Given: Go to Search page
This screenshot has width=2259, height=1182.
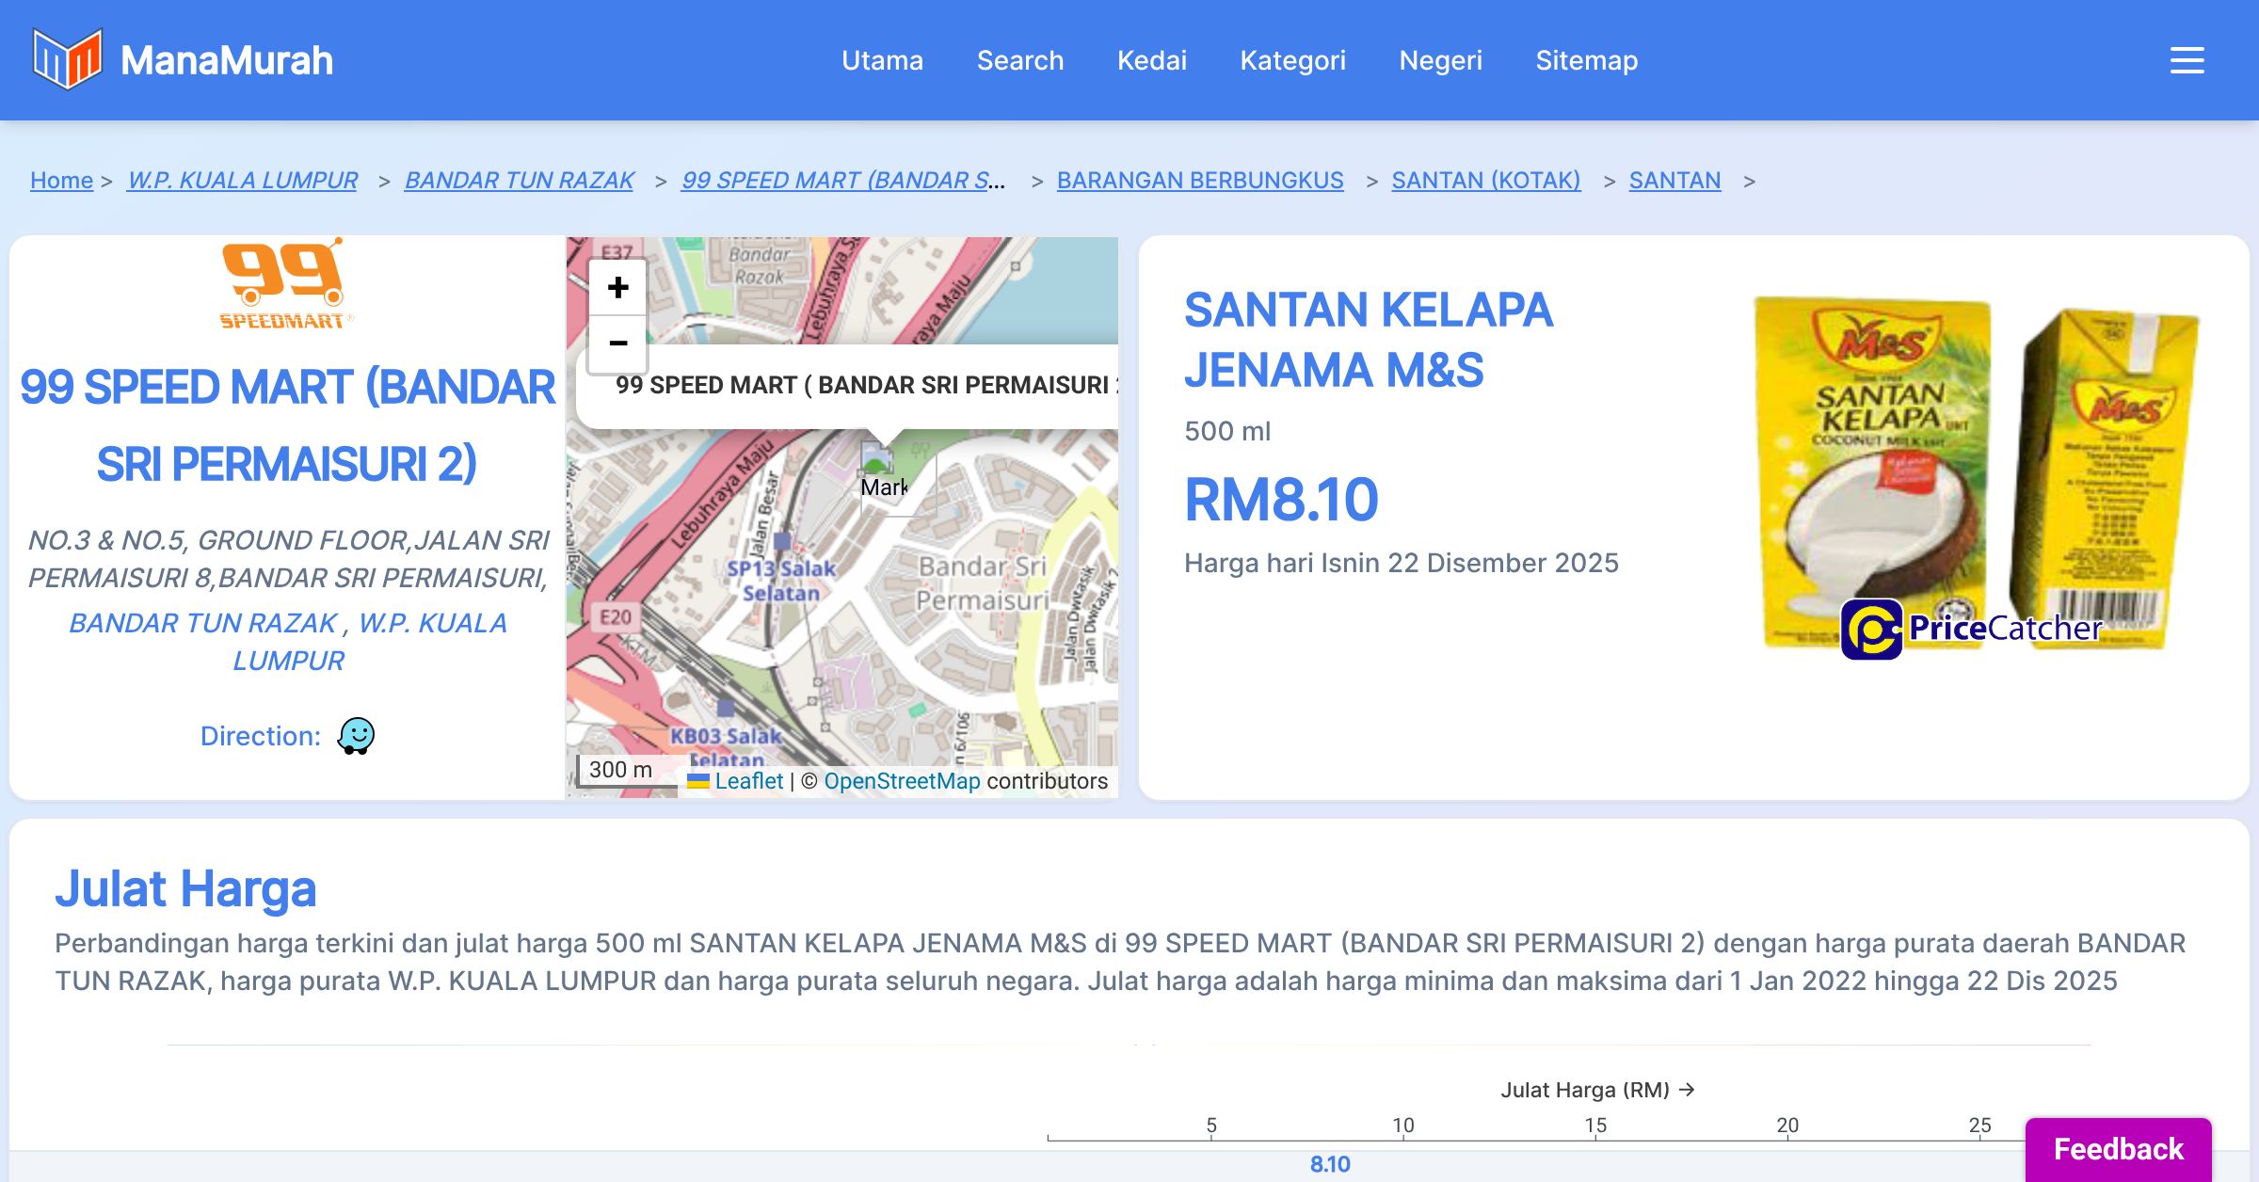Looking at the screenshot, I should coord(1019,60).
